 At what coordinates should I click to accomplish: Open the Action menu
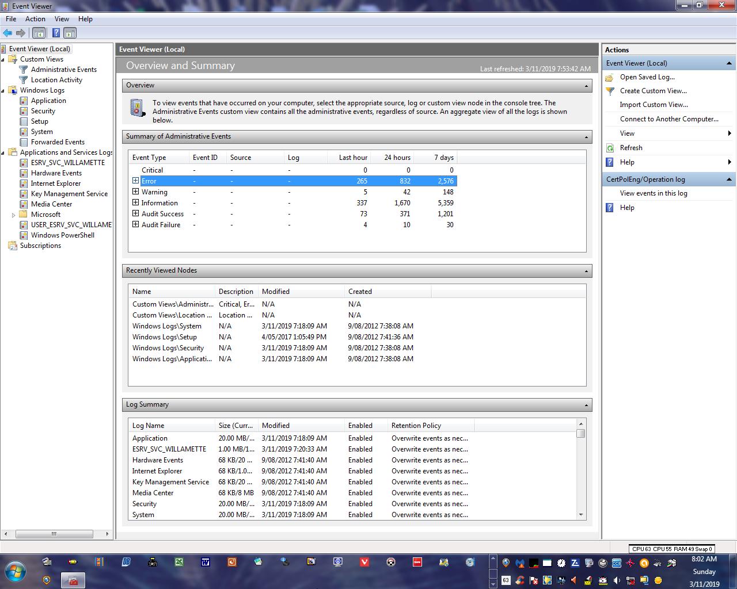35,19
